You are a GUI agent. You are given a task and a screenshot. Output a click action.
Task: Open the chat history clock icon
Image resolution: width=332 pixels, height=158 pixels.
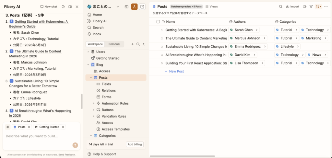pos(63,7)
